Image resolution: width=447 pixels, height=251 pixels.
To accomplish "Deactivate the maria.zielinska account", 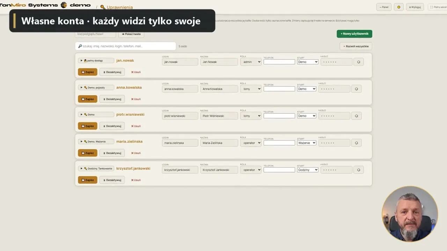I will coord(112,153).
